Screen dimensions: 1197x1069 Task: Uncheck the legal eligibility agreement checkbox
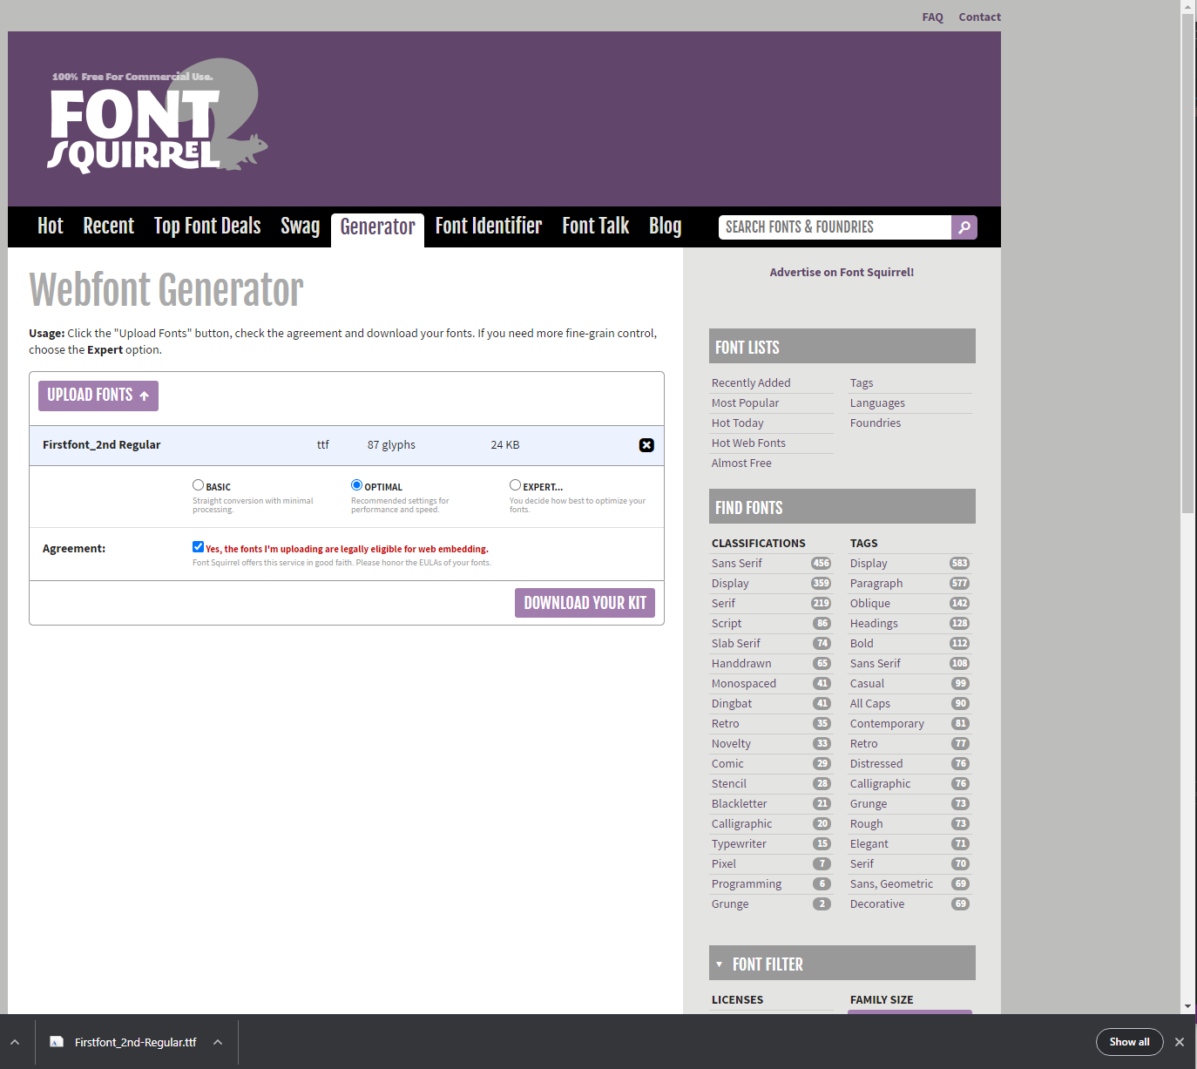pos(199,547)
